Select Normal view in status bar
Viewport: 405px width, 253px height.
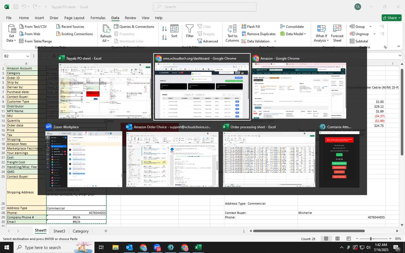pyautogui.click(x=326, y=239)
